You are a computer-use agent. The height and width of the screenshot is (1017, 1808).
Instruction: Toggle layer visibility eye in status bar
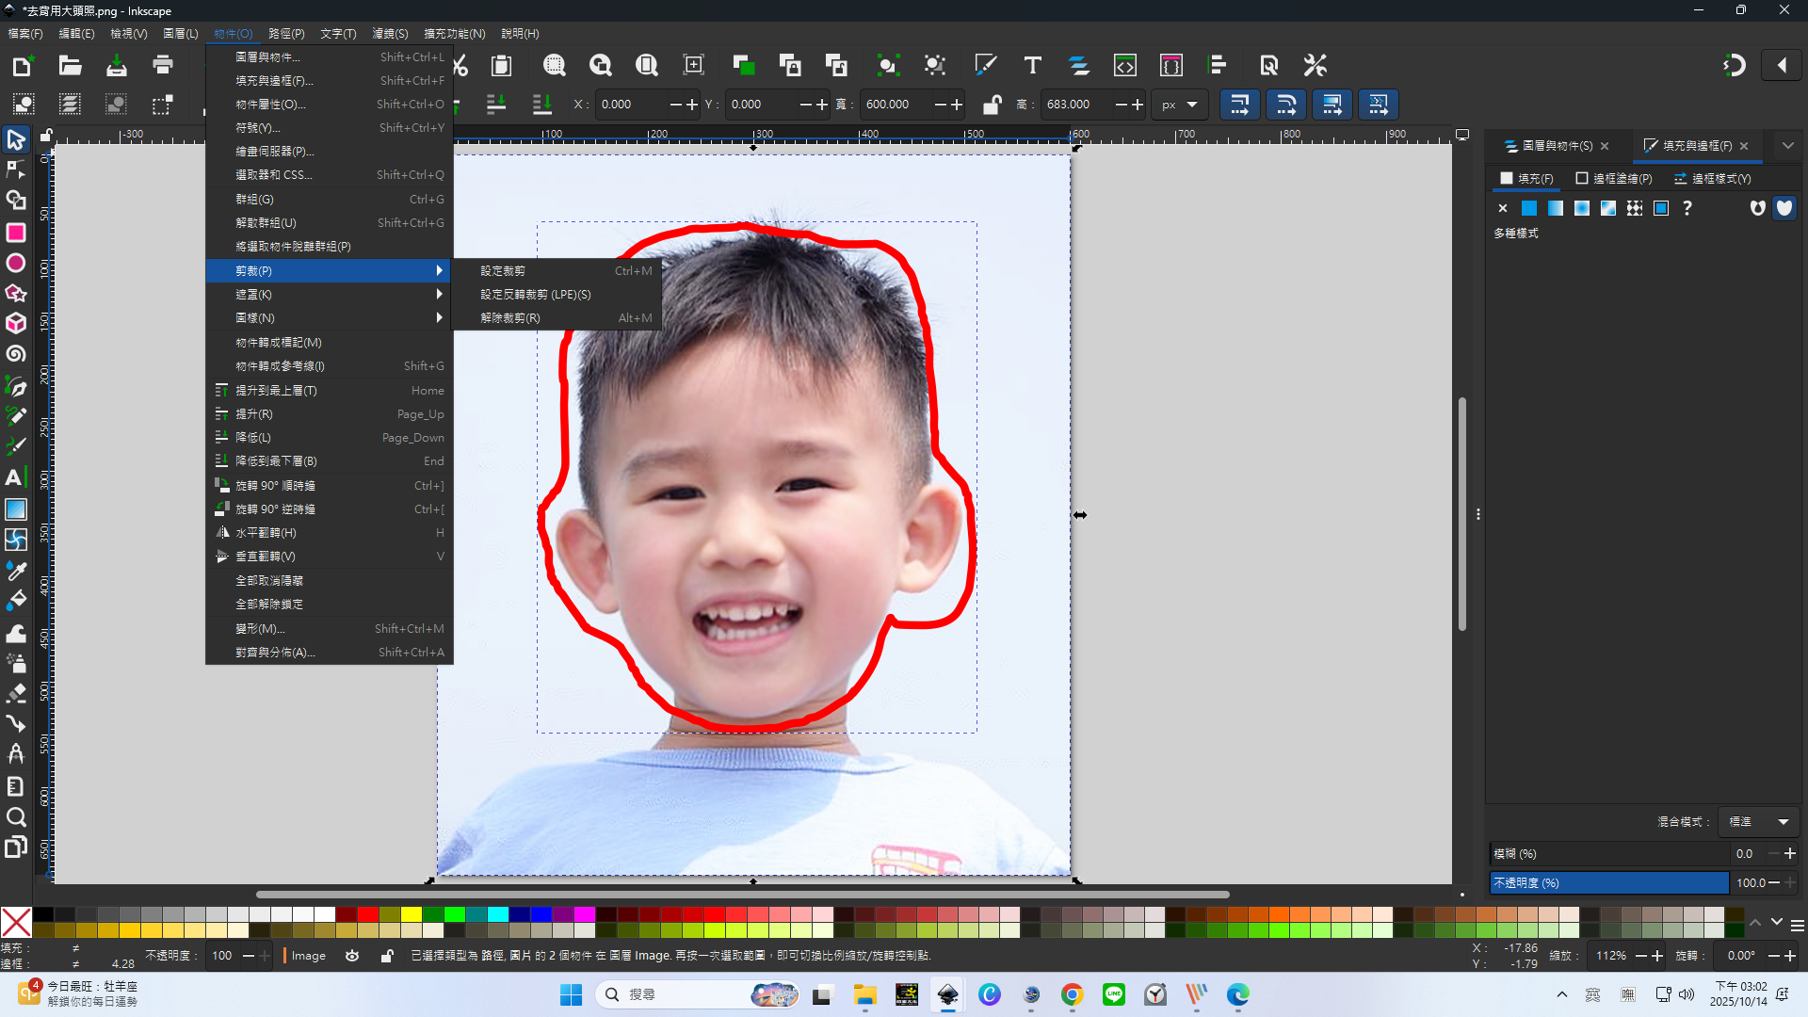(352, 956)
